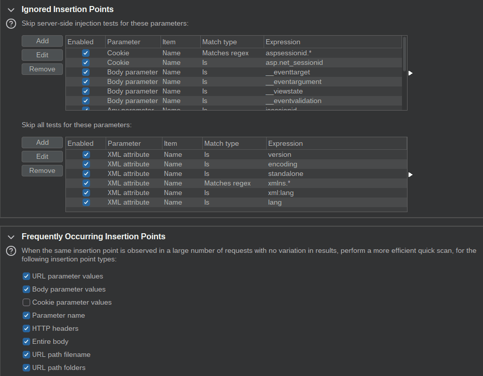The height and width of the screenshot is (376, 483).
Task: Toggle the __viewstate body parameter checkbox
Action: click(86, 91)
